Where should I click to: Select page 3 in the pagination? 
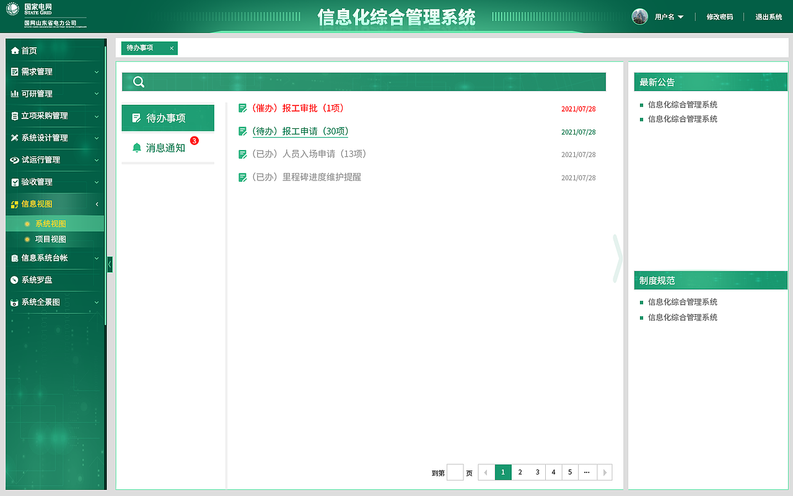coord(537,472)
